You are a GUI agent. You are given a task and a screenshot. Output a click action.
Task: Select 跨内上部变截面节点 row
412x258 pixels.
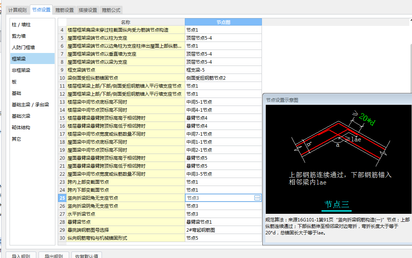(x=126, y=182)
